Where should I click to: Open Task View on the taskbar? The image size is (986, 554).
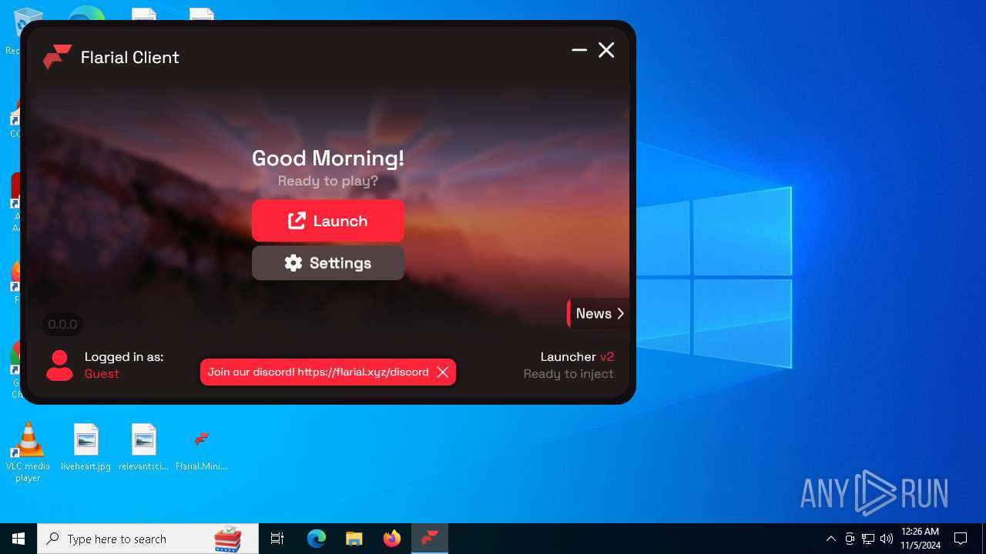coord(277,539)
